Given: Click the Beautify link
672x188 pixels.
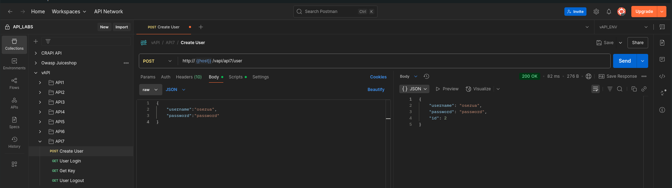Looking at the screenshot, I should (376, 90).
